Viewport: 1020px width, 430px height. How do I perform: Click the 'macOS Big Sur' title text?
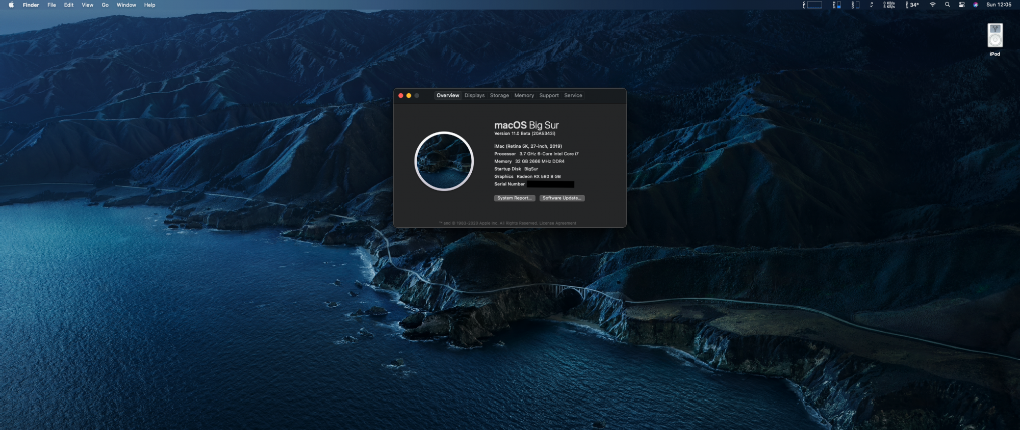point(526,125)
